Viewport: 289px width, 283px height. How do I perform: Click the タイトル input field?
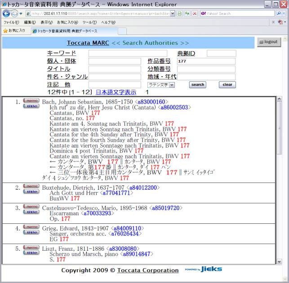coord(115,69)
